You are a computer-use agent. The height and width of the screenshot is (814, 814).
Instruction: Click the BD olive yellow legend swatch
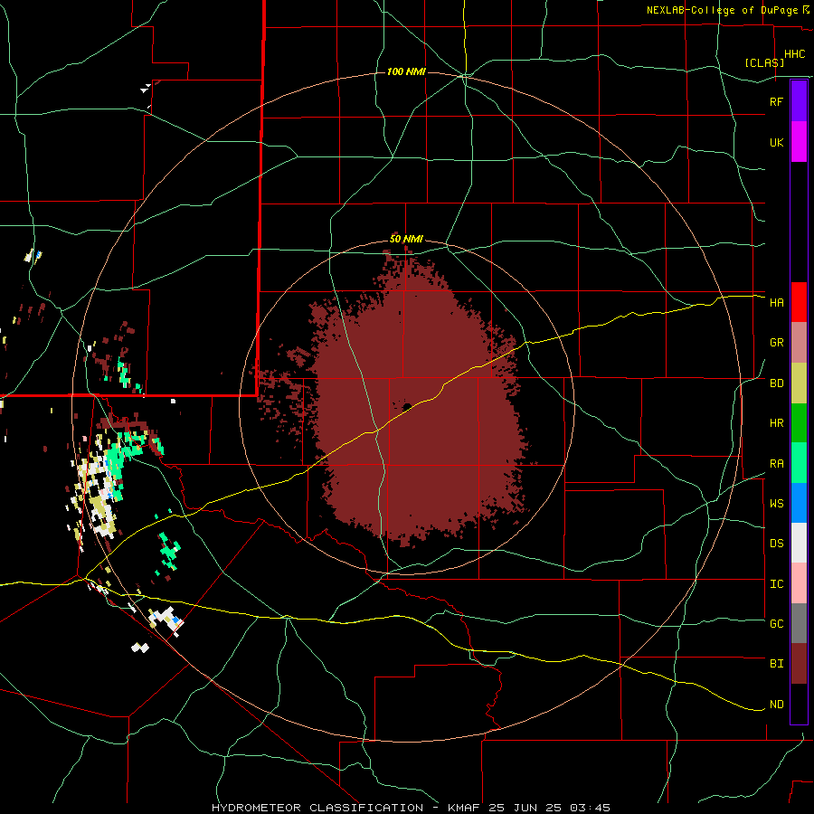pos(799,383)
